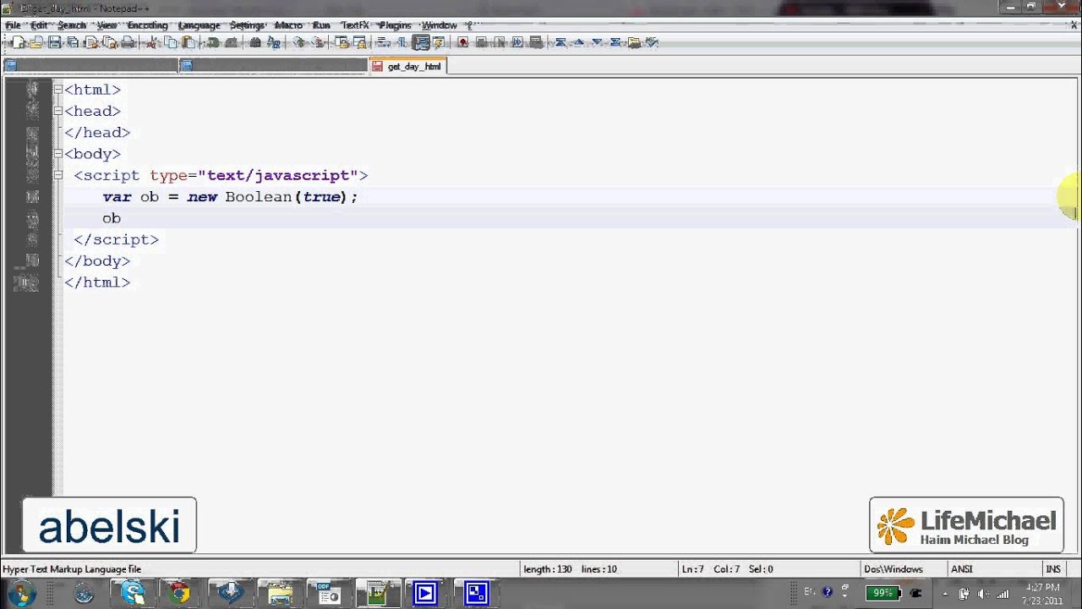Collapse the <head> fold marker
Image resolution: width=1082 pixels, height=609 pixels.
(x=57, y=111)
